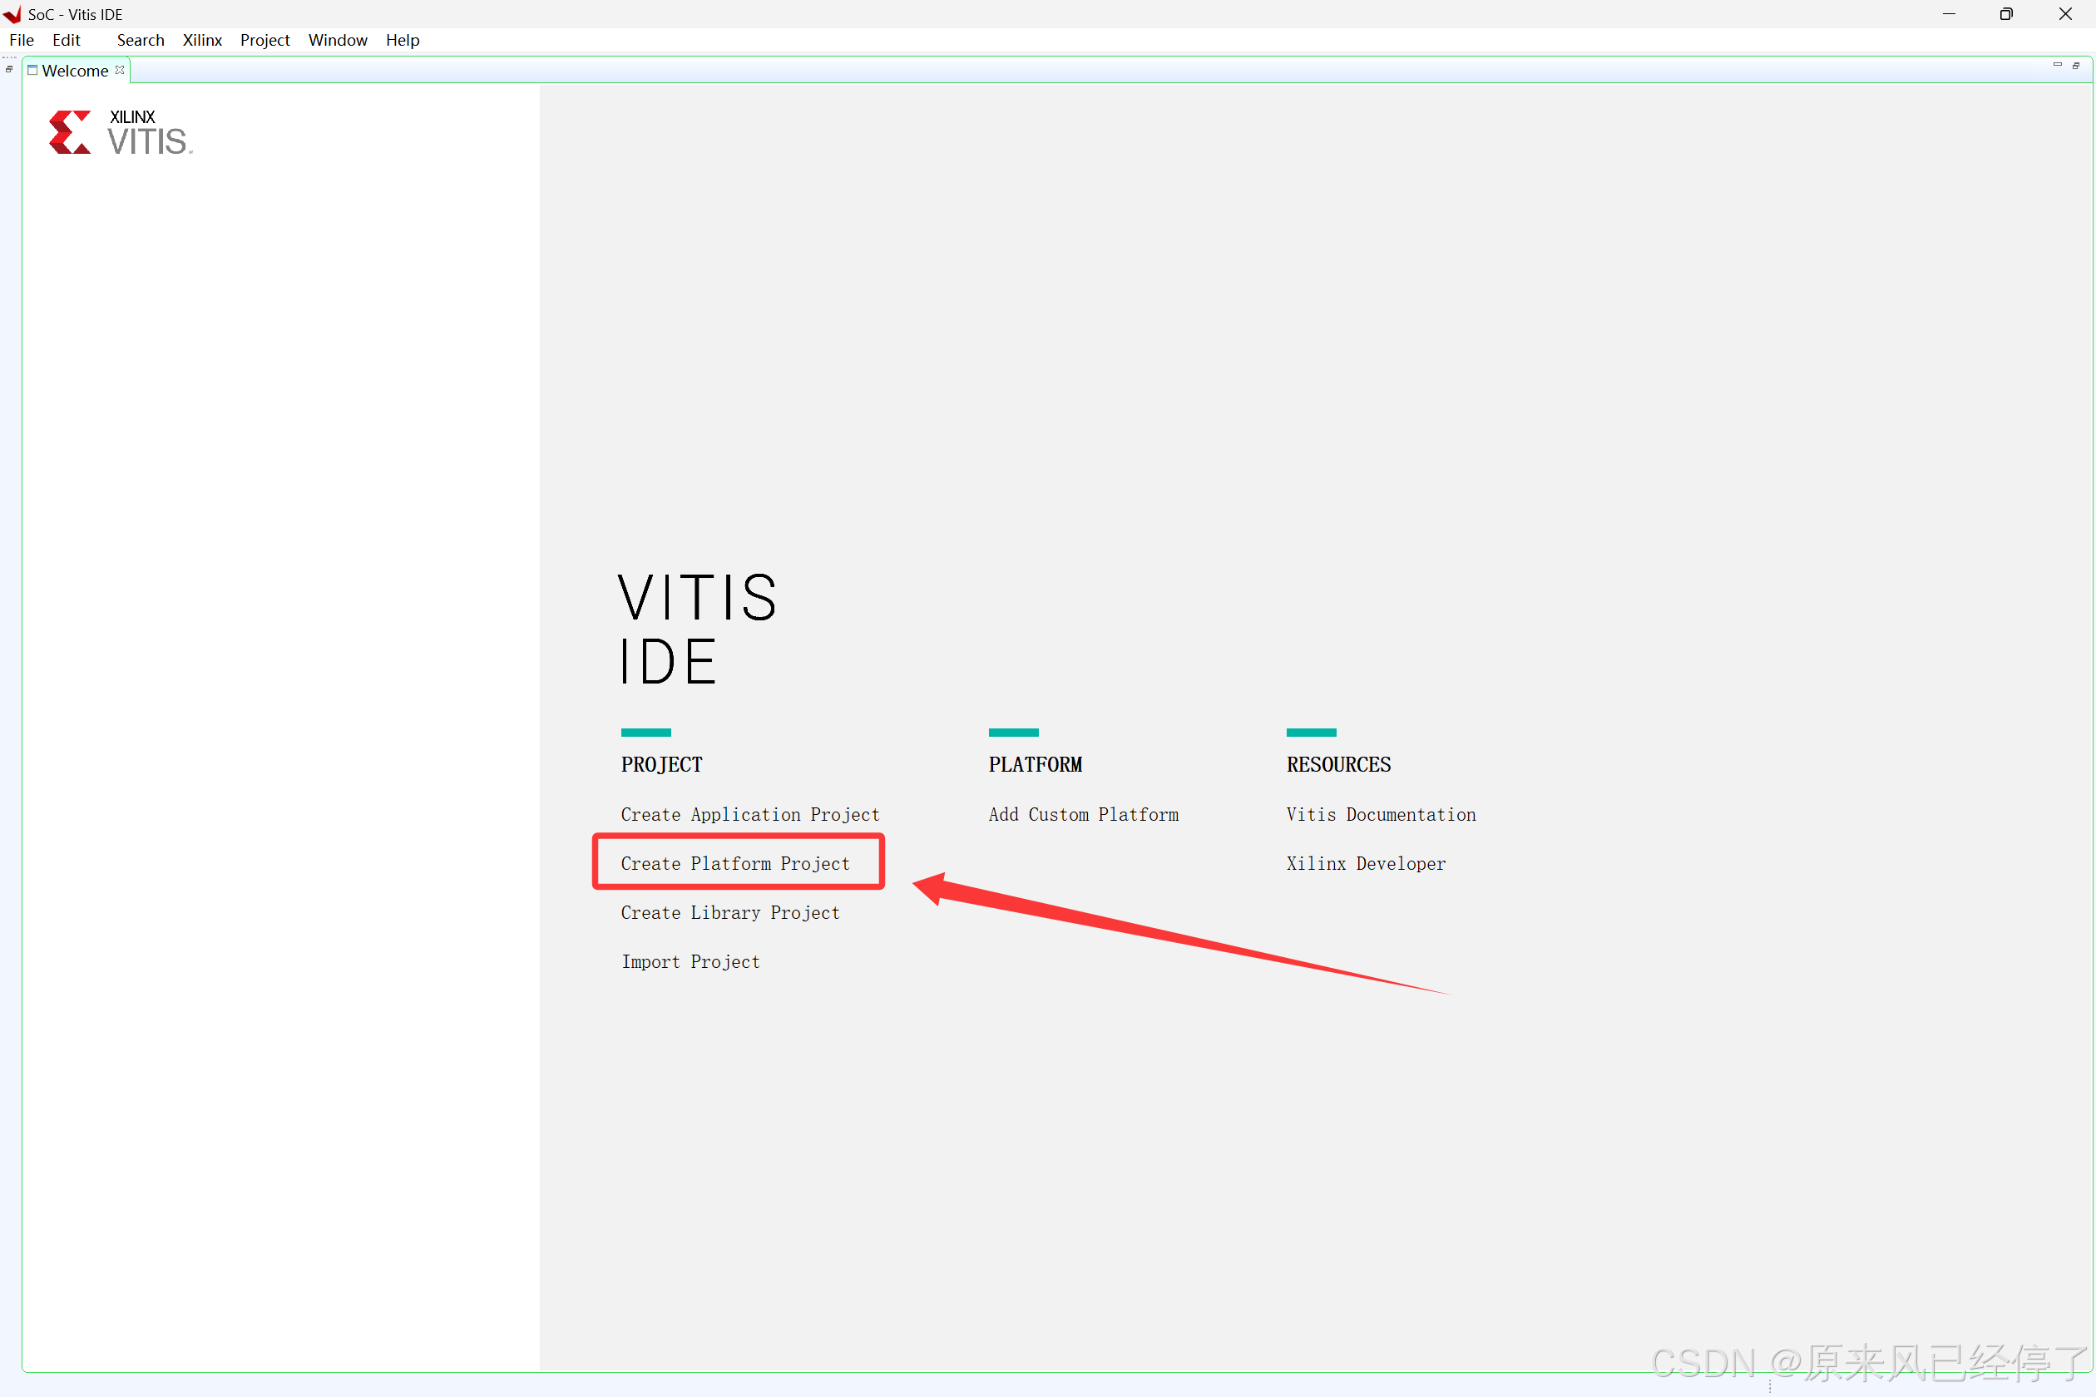Image resolution: width=2096 pixels, height=1397 pixels.
Task: Open the Help menu
Action: point(402,40)
